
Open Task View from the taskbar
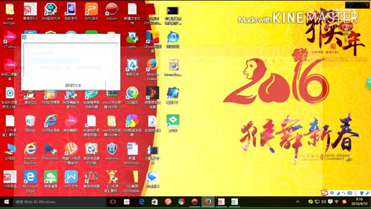point(113,202)
